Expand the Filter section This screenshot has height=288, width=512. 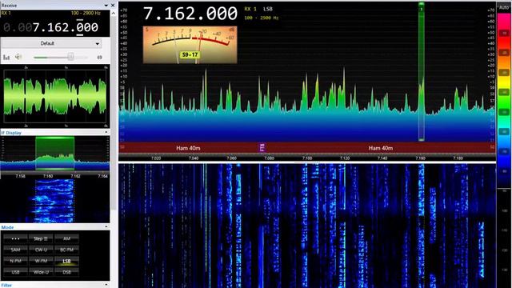(x=106, y=285)
